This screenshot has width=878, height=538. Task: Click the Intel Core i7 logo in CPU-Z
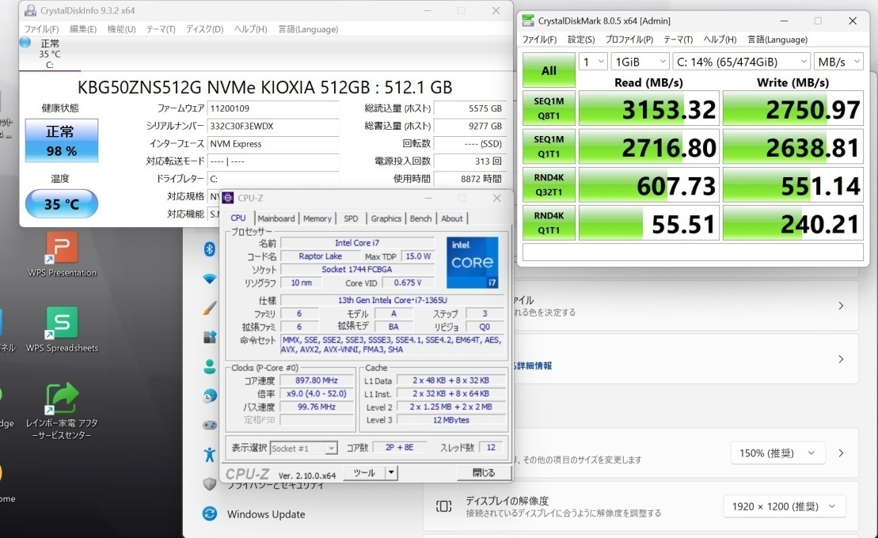(x=472, y=263)
